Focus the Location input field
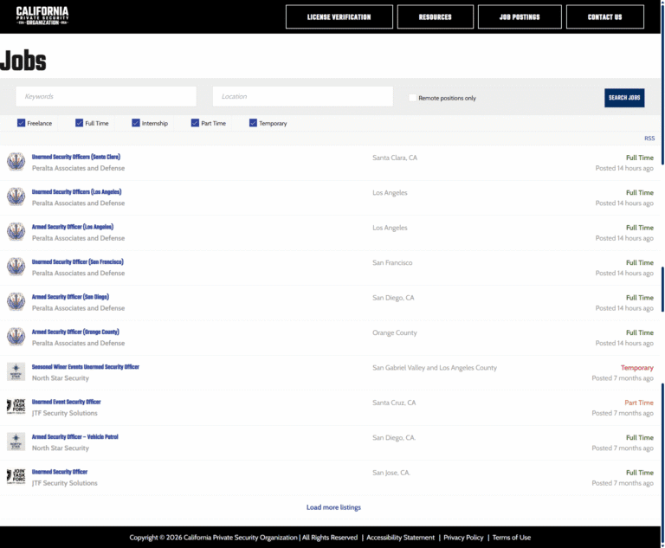Screen dimensions: 665x548 point(303,96)
